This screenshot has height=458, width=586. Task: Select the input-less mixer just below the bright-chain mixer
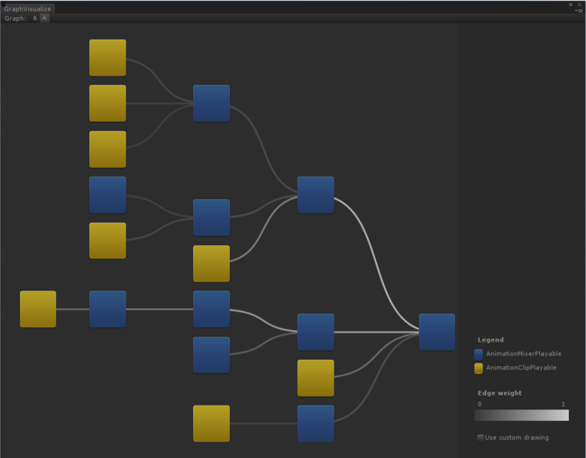[x=212, y=355]
